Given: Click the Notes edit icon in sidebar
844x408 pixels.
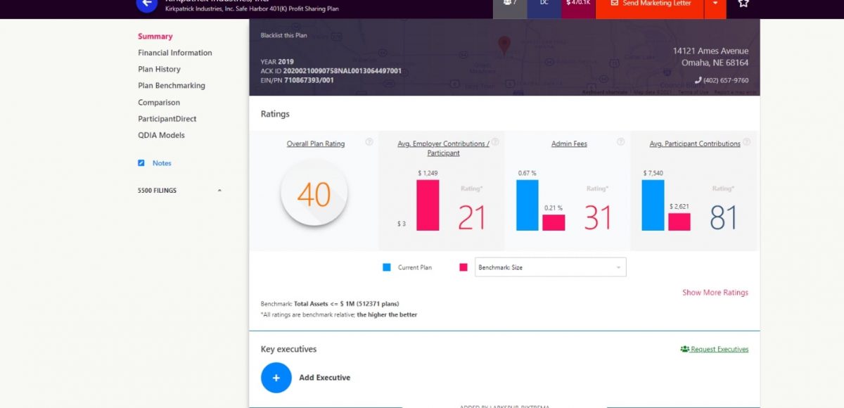Looking at the screenshot, I should (x=141, y=163).
